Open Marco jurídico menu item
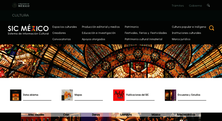 (x=181, y=39)
